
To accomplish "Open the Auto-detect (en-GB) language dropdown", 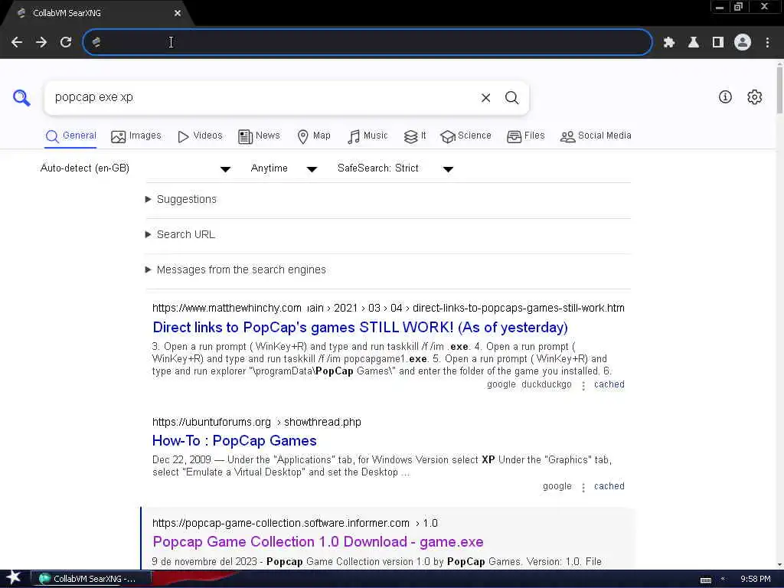I will click(135, 168).
